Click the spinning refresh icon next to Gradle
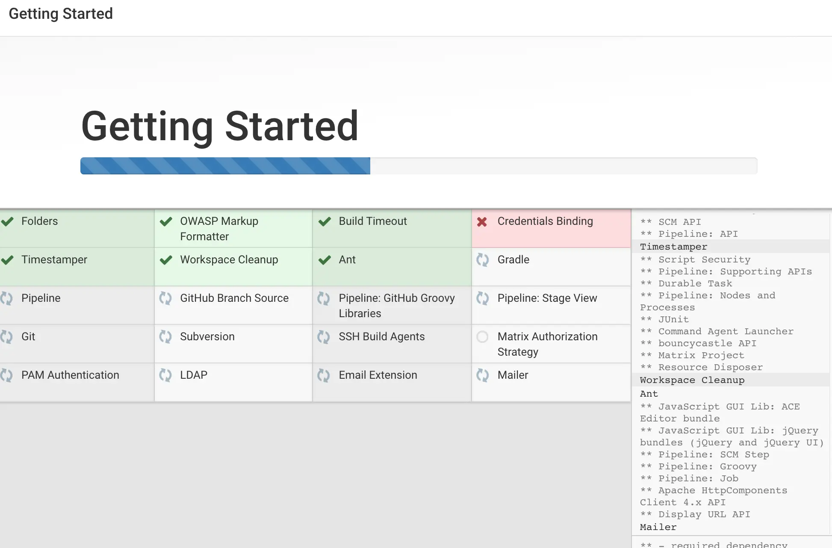Image resolution: width=832 pixels, height=548 pixels. click(x=482, y=260)
